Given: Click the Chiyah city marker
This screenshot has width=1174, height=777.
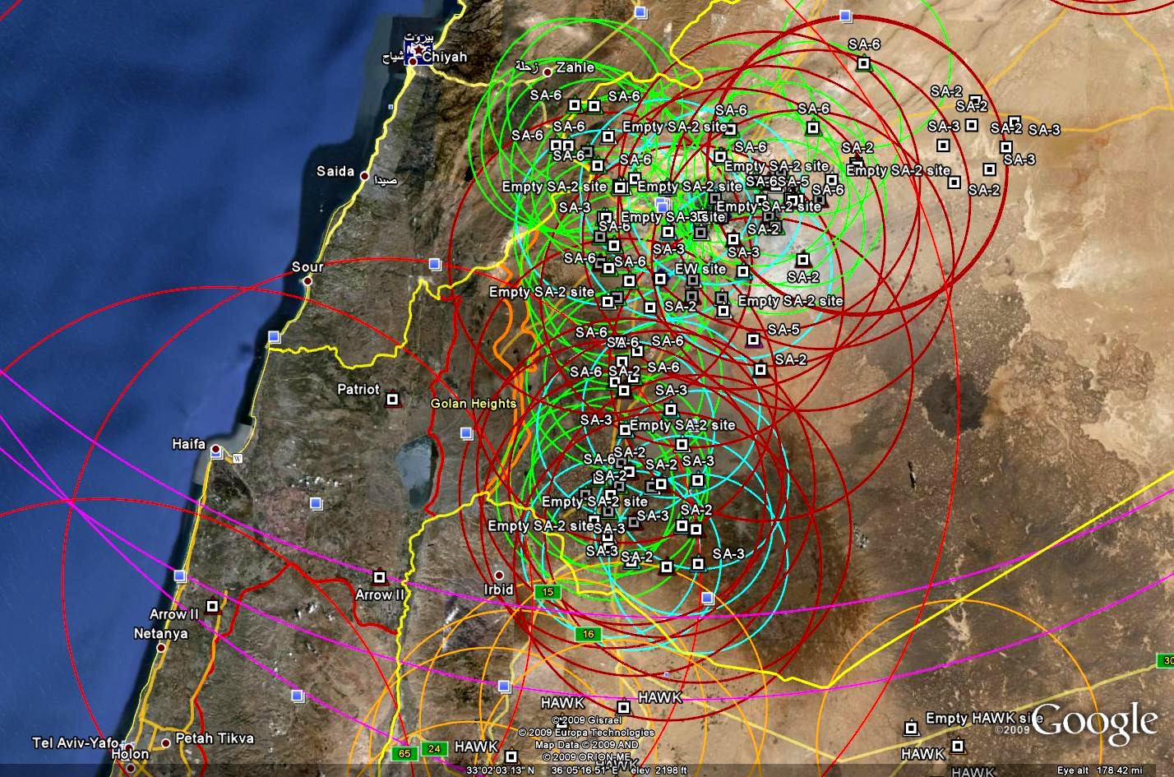Looking at the screenshot, I should (x=413, y=61).
